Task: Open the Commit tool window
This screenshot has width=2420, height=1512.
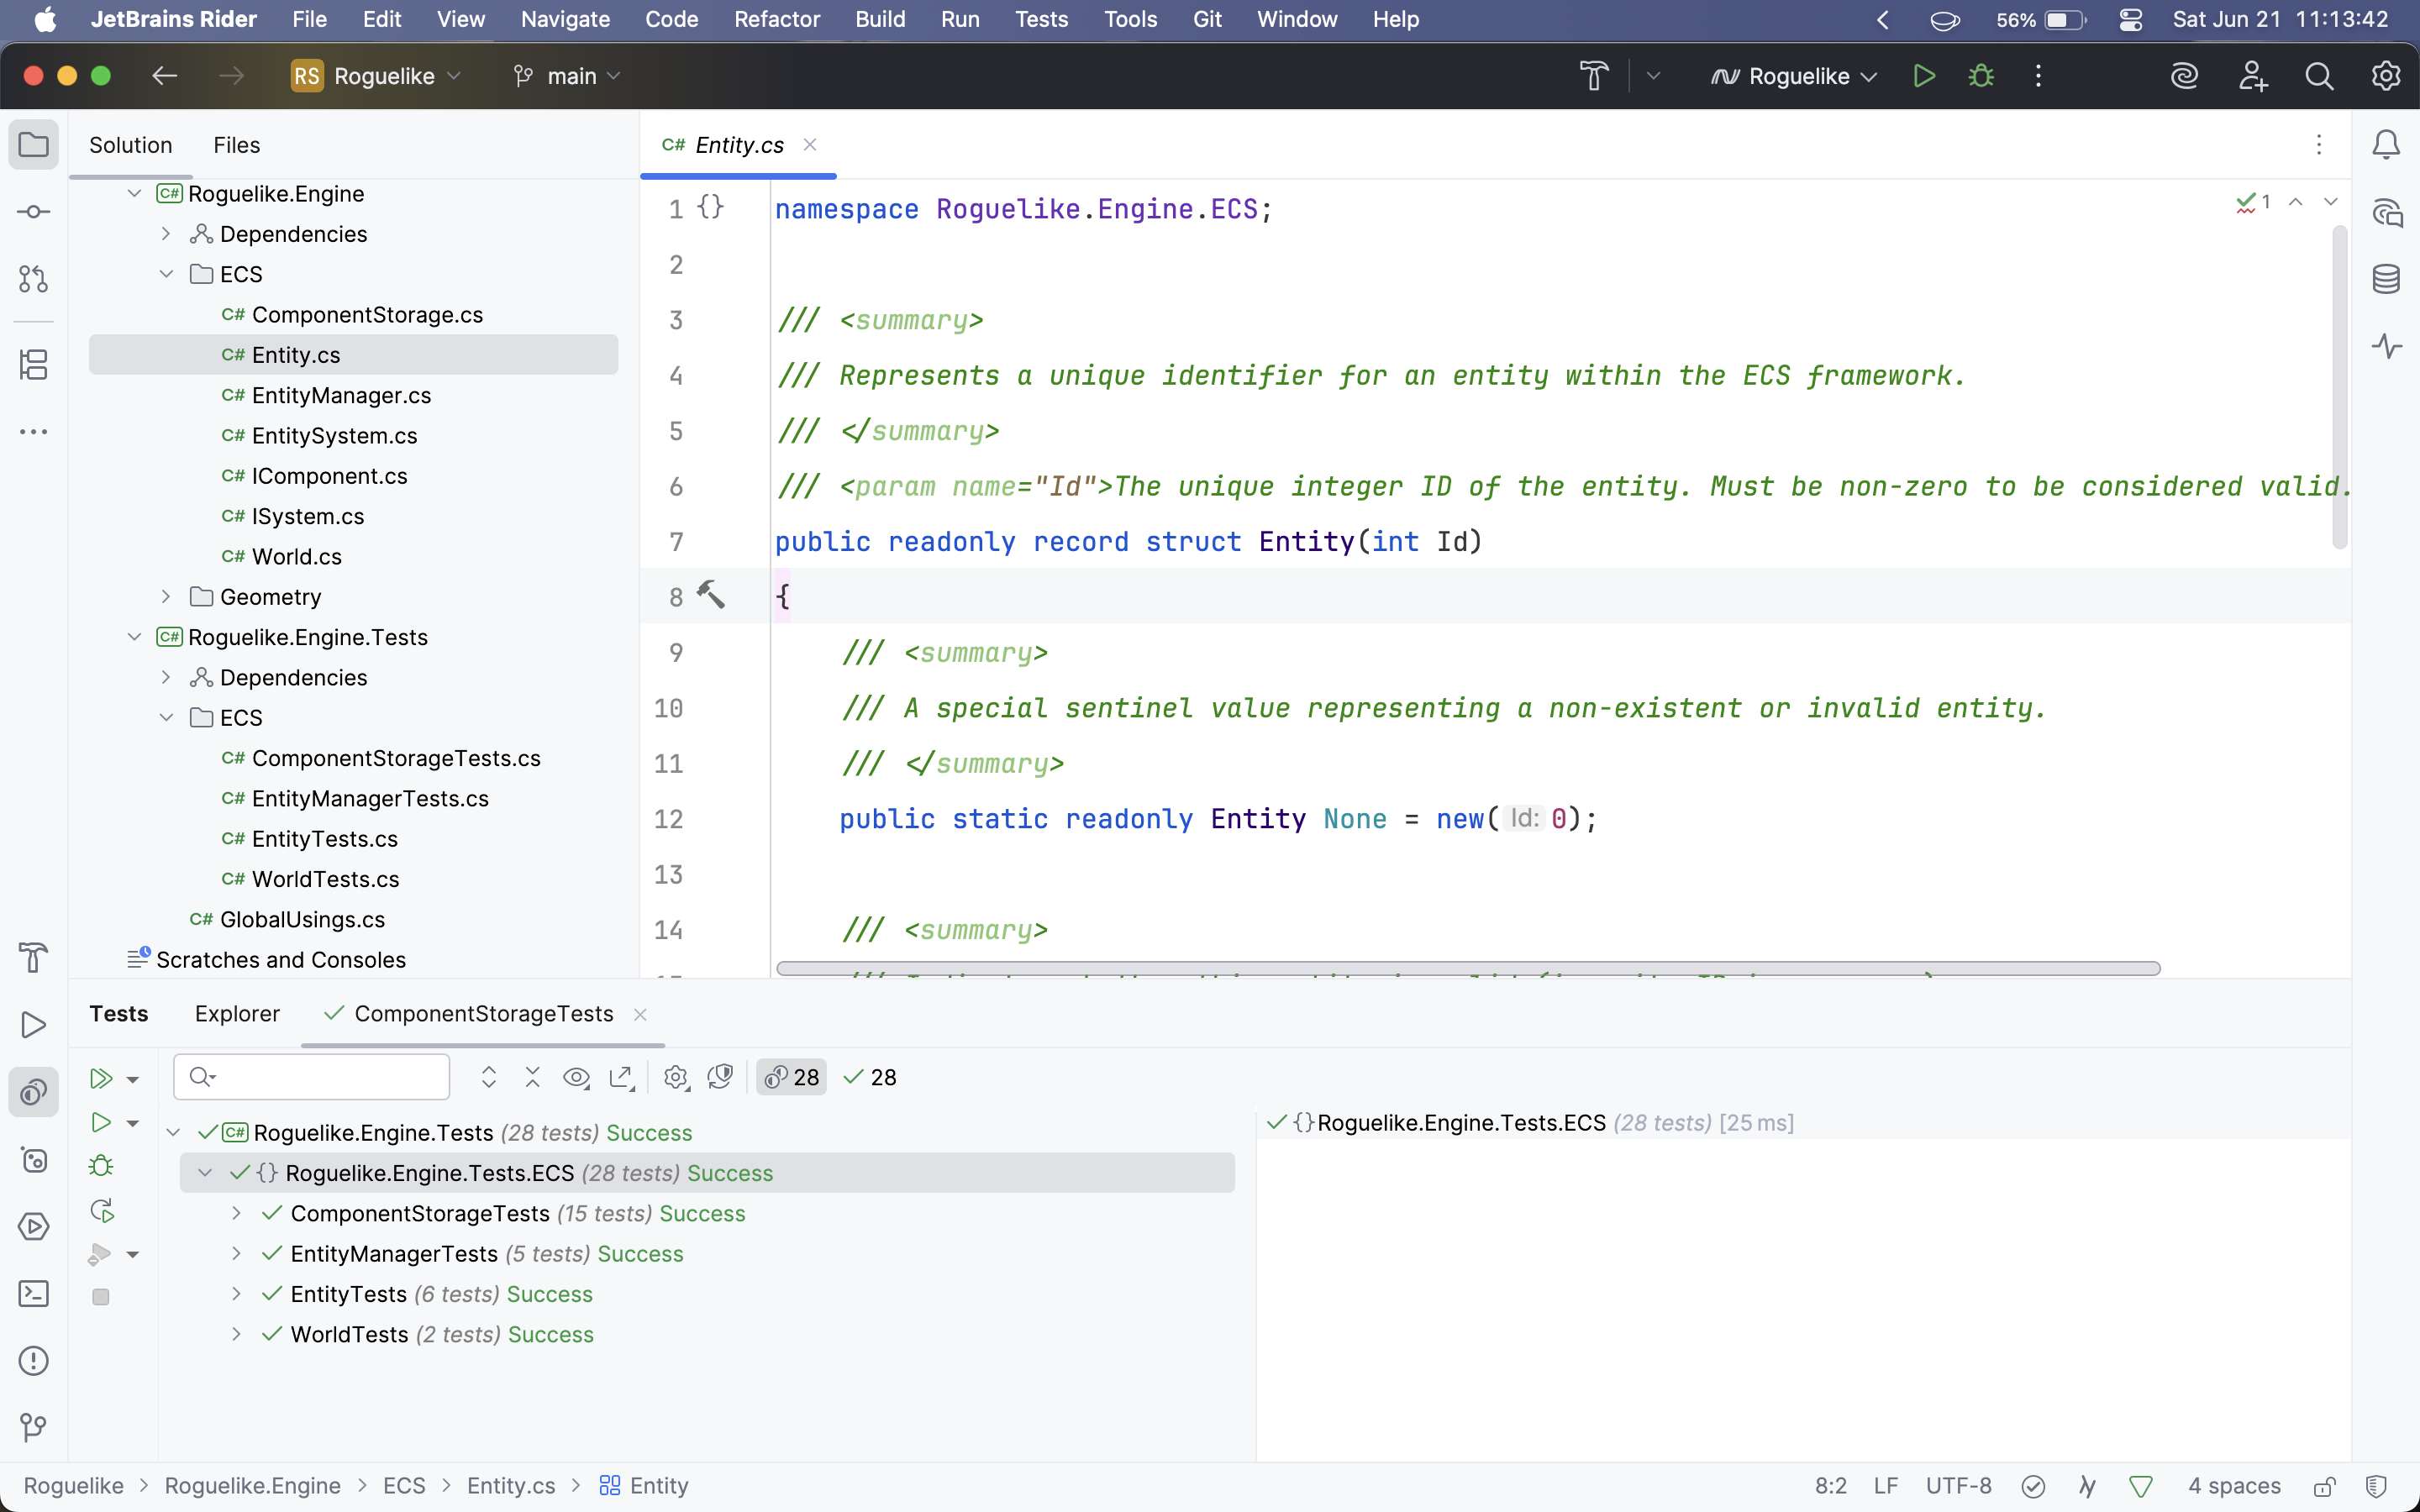Action: (33, 212)
